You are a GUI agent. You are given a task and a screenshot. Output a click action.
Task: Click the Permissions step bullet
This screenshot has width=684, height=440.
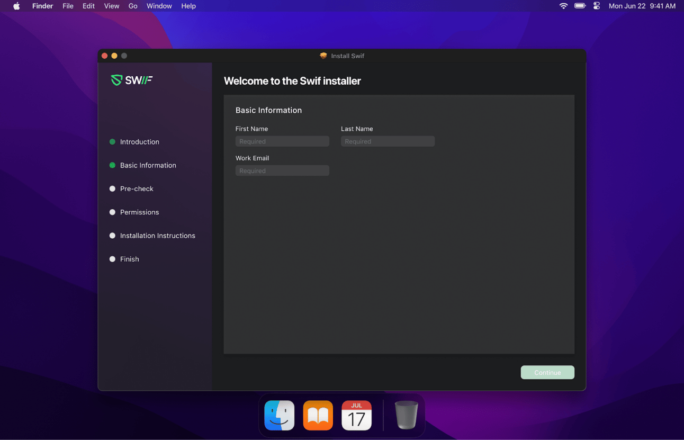coord(112,212)
